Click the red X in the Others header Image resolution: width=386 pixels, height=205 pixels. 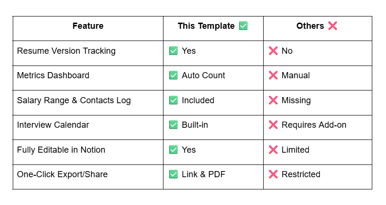pos(333,26)
